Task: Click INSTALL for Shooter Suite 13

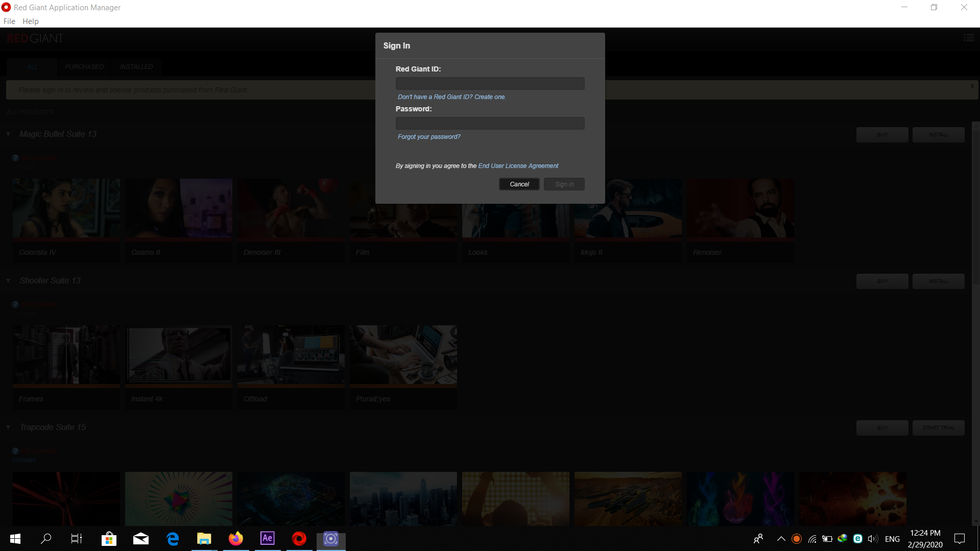Action: [x=938, y=281]
